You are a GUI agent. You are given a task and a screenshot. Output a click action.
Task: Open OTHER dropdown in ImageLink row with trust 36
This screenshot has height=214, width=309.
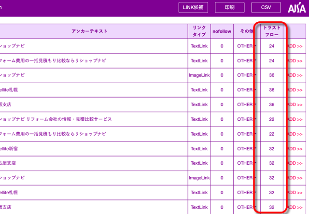click(247, 75)
